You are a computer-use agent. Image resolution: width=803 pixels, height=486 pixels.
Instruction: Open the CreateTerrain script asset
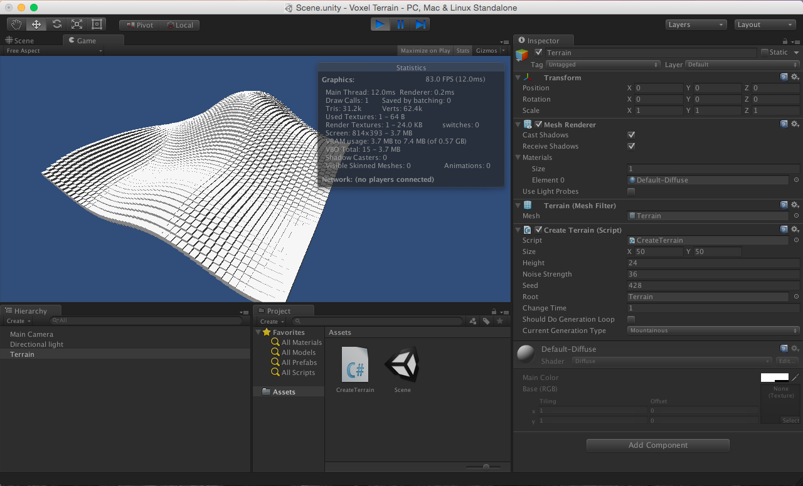(355, 365)
